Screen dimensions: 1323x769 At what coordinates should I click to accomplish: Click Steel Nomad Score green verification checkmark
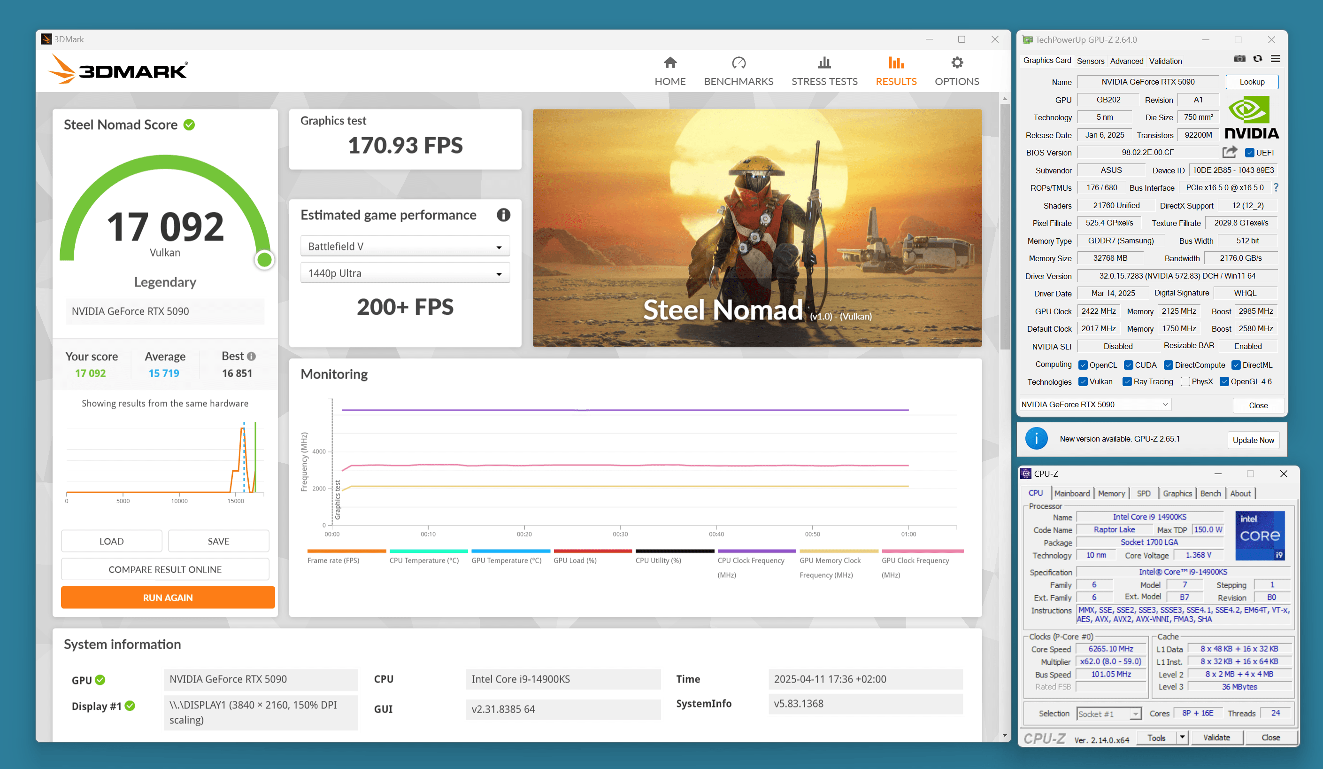click(190, 124)
